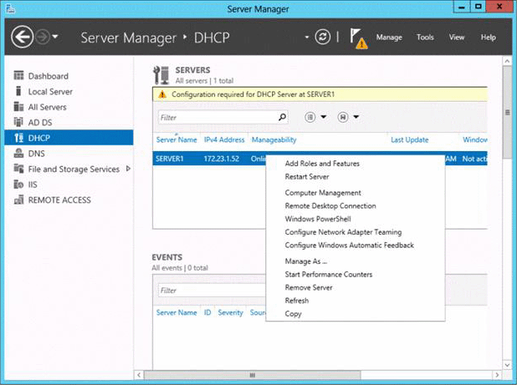This screenshot has height=385, width=517.
Task: Open Local Server from sidebar
Action: (50, 92)
